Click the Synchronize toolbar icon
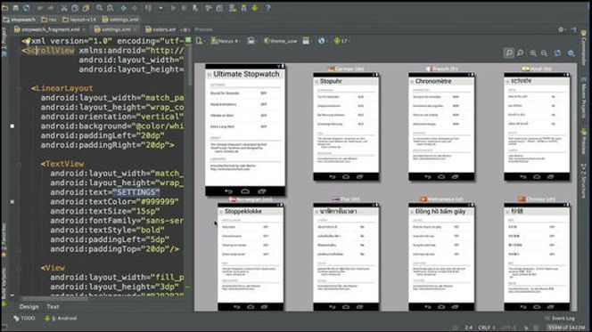The width and height of the screenshot is (592, 332). 27,7
